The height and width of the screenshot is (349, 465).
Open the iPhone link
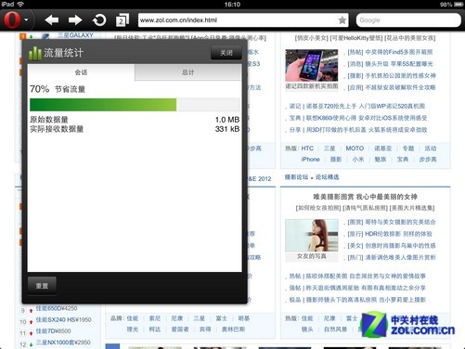(x=310, y=160)
